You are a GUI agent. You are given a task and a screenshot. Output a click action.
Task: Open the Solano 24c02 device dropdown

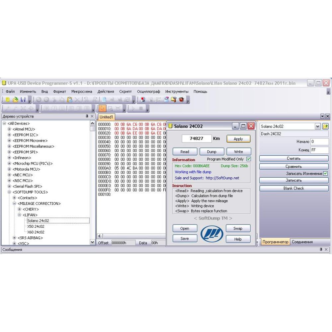pos(317,126)
